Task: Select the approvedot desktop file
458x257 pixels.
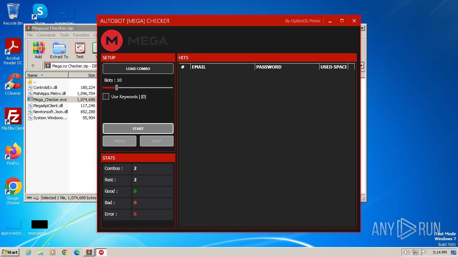Action: pos(14,228)
